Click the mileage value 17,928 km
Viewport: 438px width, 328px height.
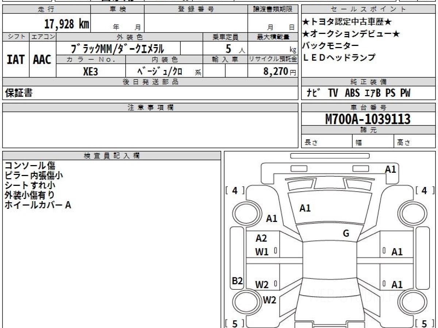pyautogui.click(x=66, y=24)
